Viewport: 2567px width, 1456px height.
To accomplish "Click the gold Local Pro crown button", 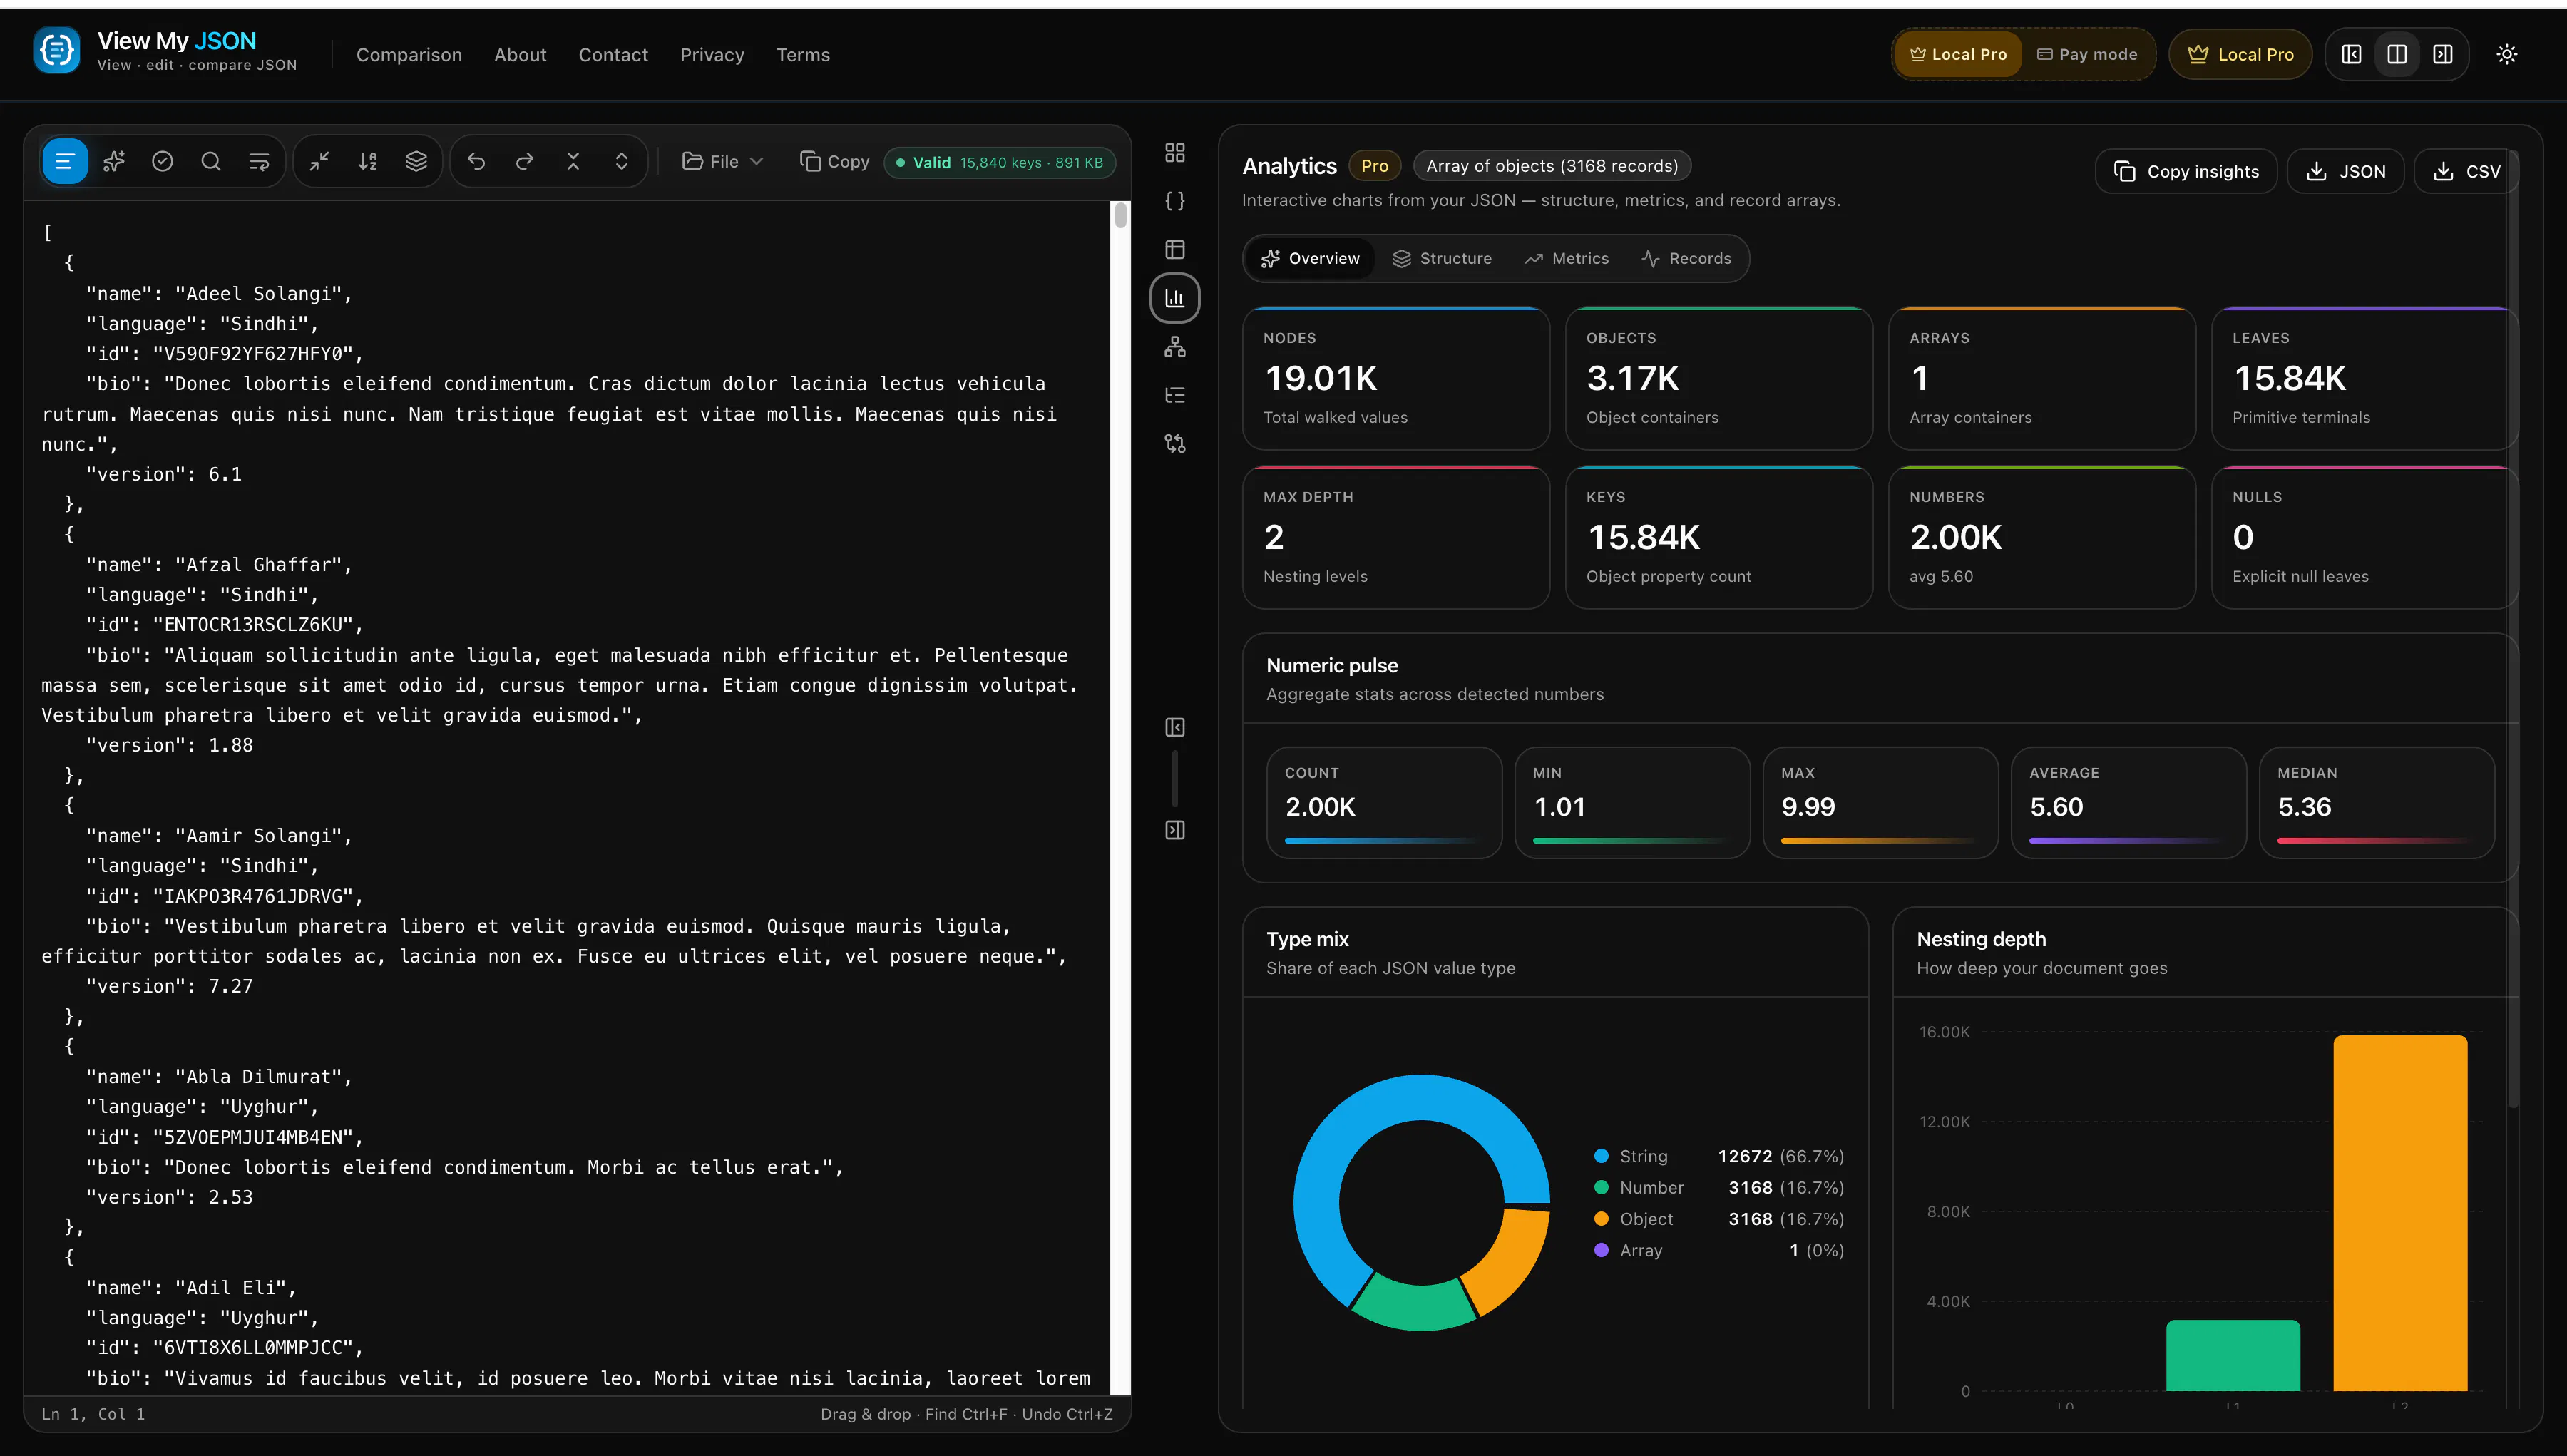I will click(2240, 54).
